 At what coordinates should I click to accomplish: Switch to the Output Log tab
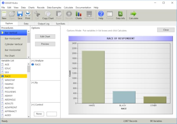(x=44, y=24)
